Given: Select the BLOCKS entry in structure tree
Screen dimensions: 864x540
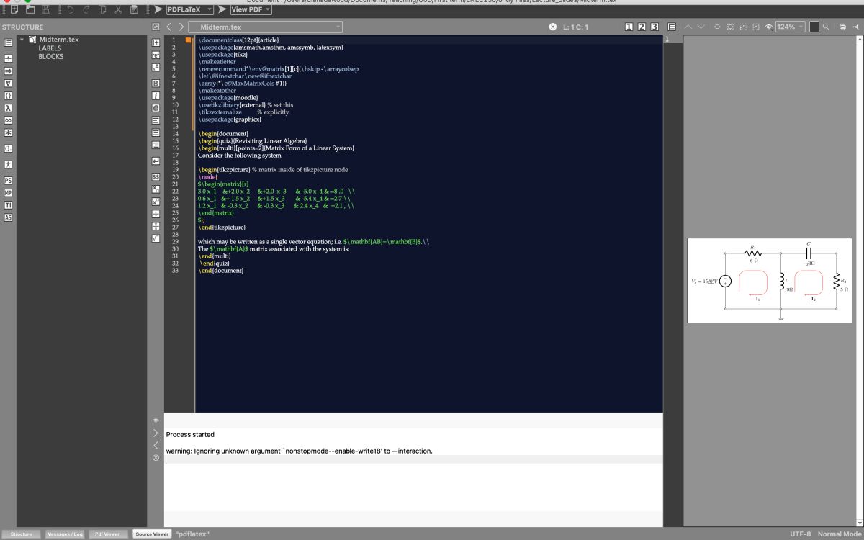Looking at the screenshot, I should pos(51,56).
